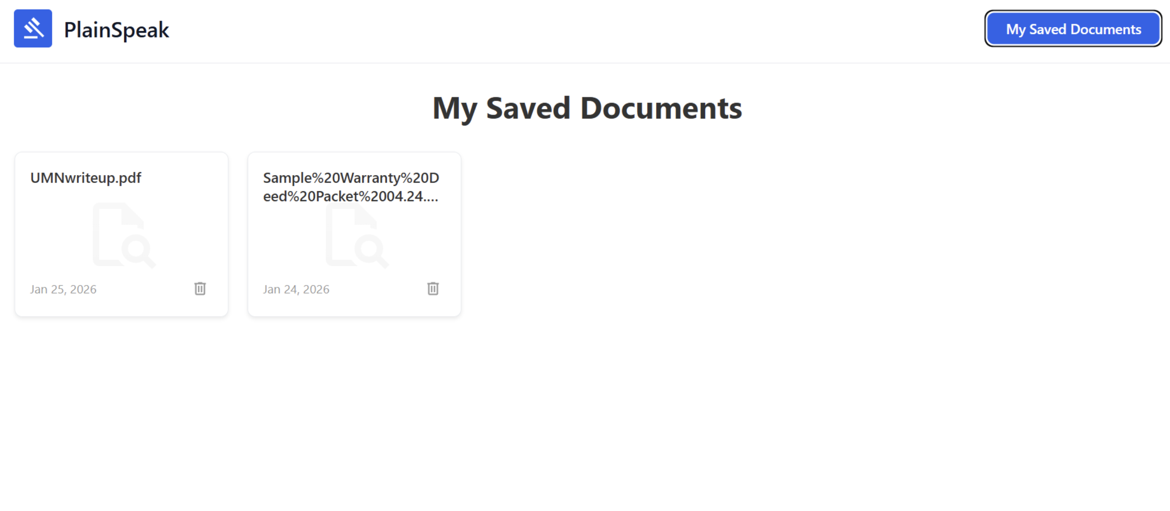The height and width of the screenshot is (511, 1170).
Task: Click the document preview icon in Sample Warranty card
Action: [357, 235]
